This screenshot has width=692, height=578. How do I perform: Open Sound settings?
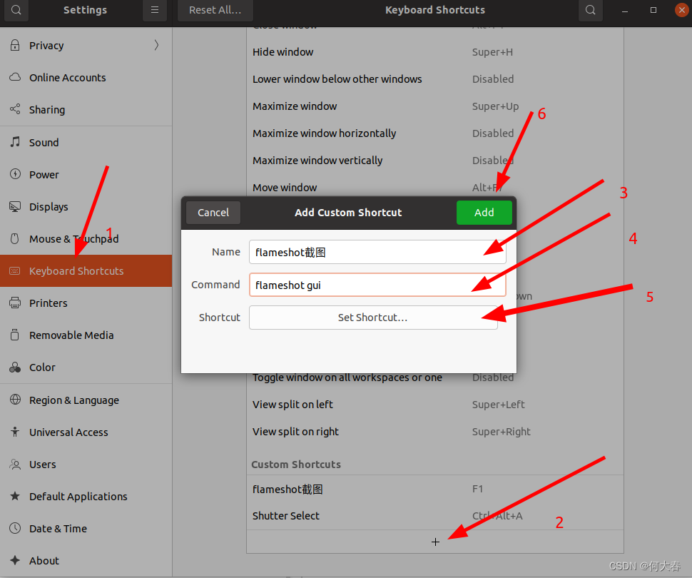click(86, 142)
